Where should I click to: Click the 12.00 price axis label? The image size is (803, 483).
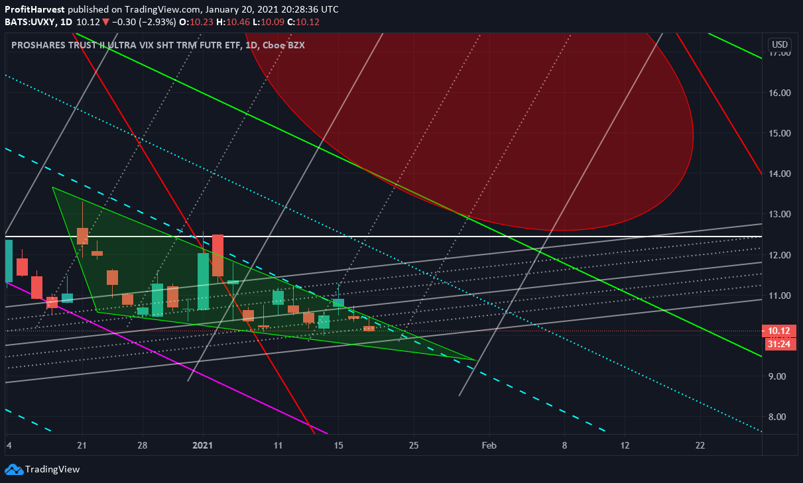[779, 255]
